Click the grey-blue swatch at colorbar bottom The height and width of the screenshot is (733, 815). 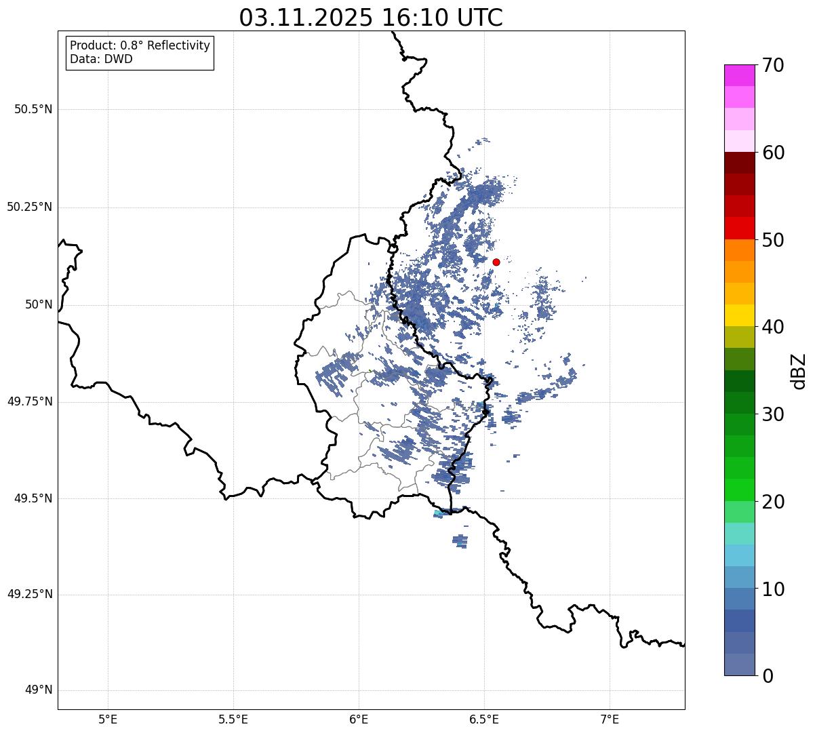click(739, 665)
